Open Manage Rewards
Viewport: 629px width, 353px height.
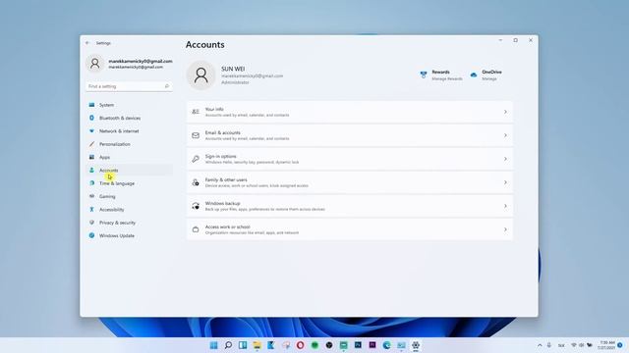441,76
